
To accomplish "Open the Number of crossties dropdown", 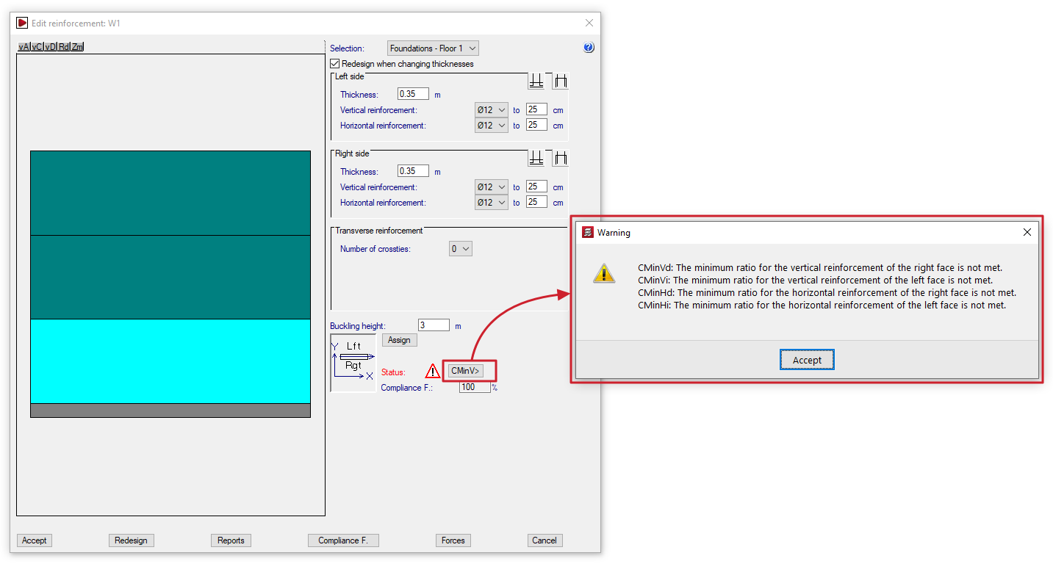I will tap(461, 249).
